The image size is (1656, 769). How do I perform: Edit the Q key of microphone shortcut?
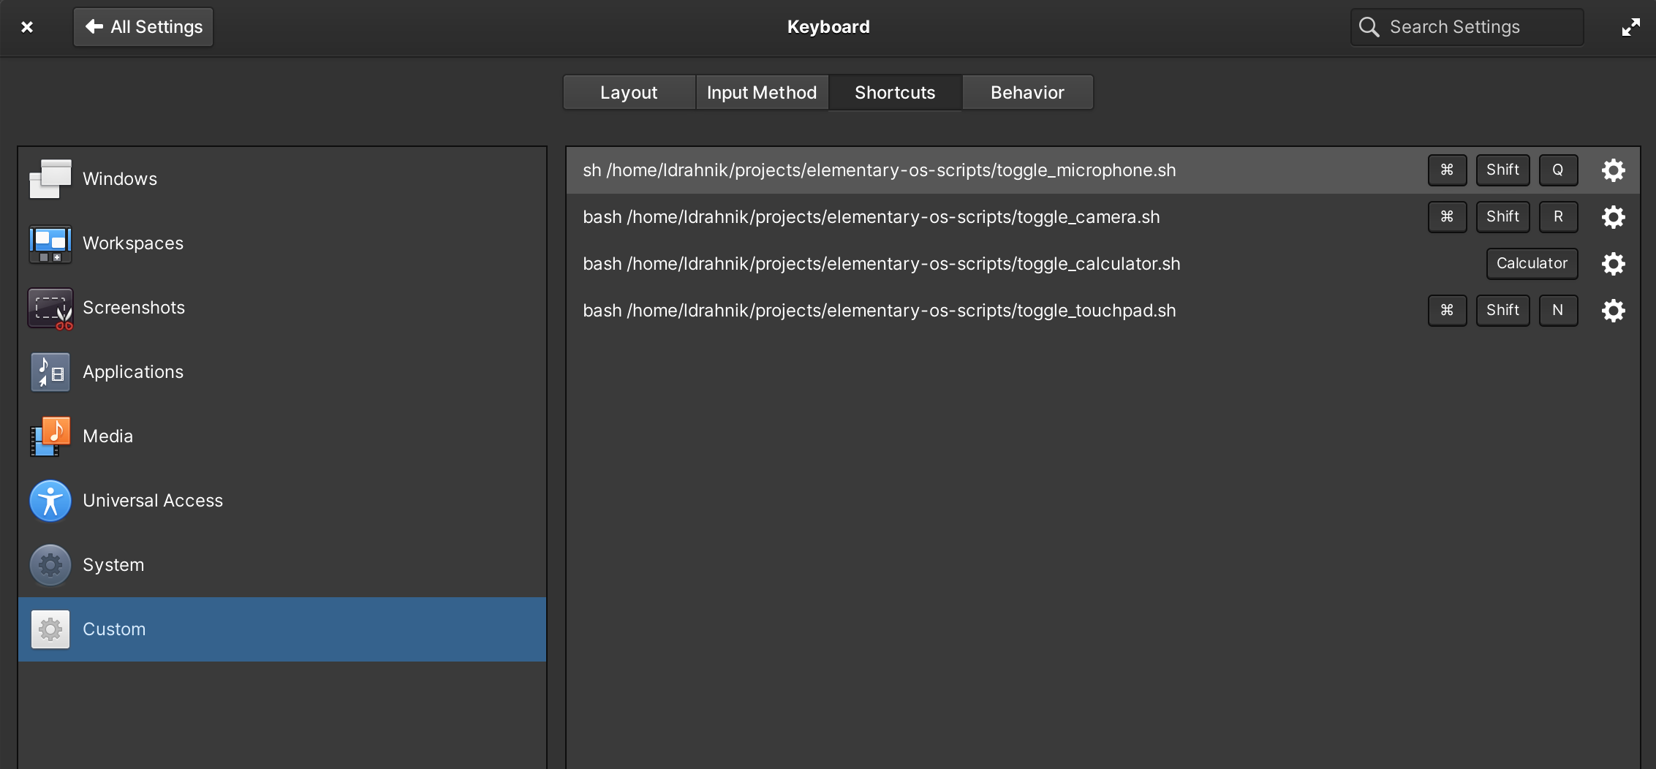pyautogui.click(x=1558, y=170)
